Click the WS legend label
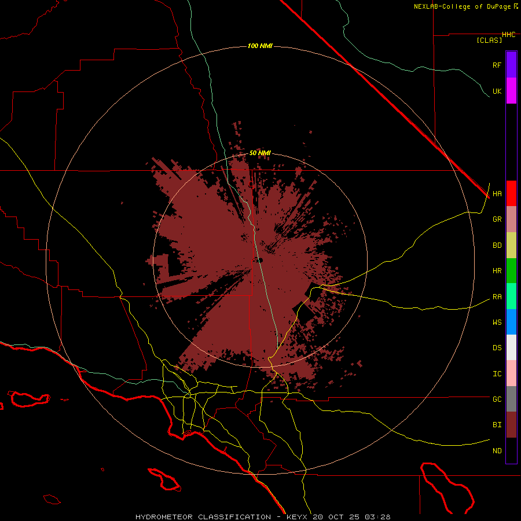Viewport: 521px width, 521px height. 497,322
